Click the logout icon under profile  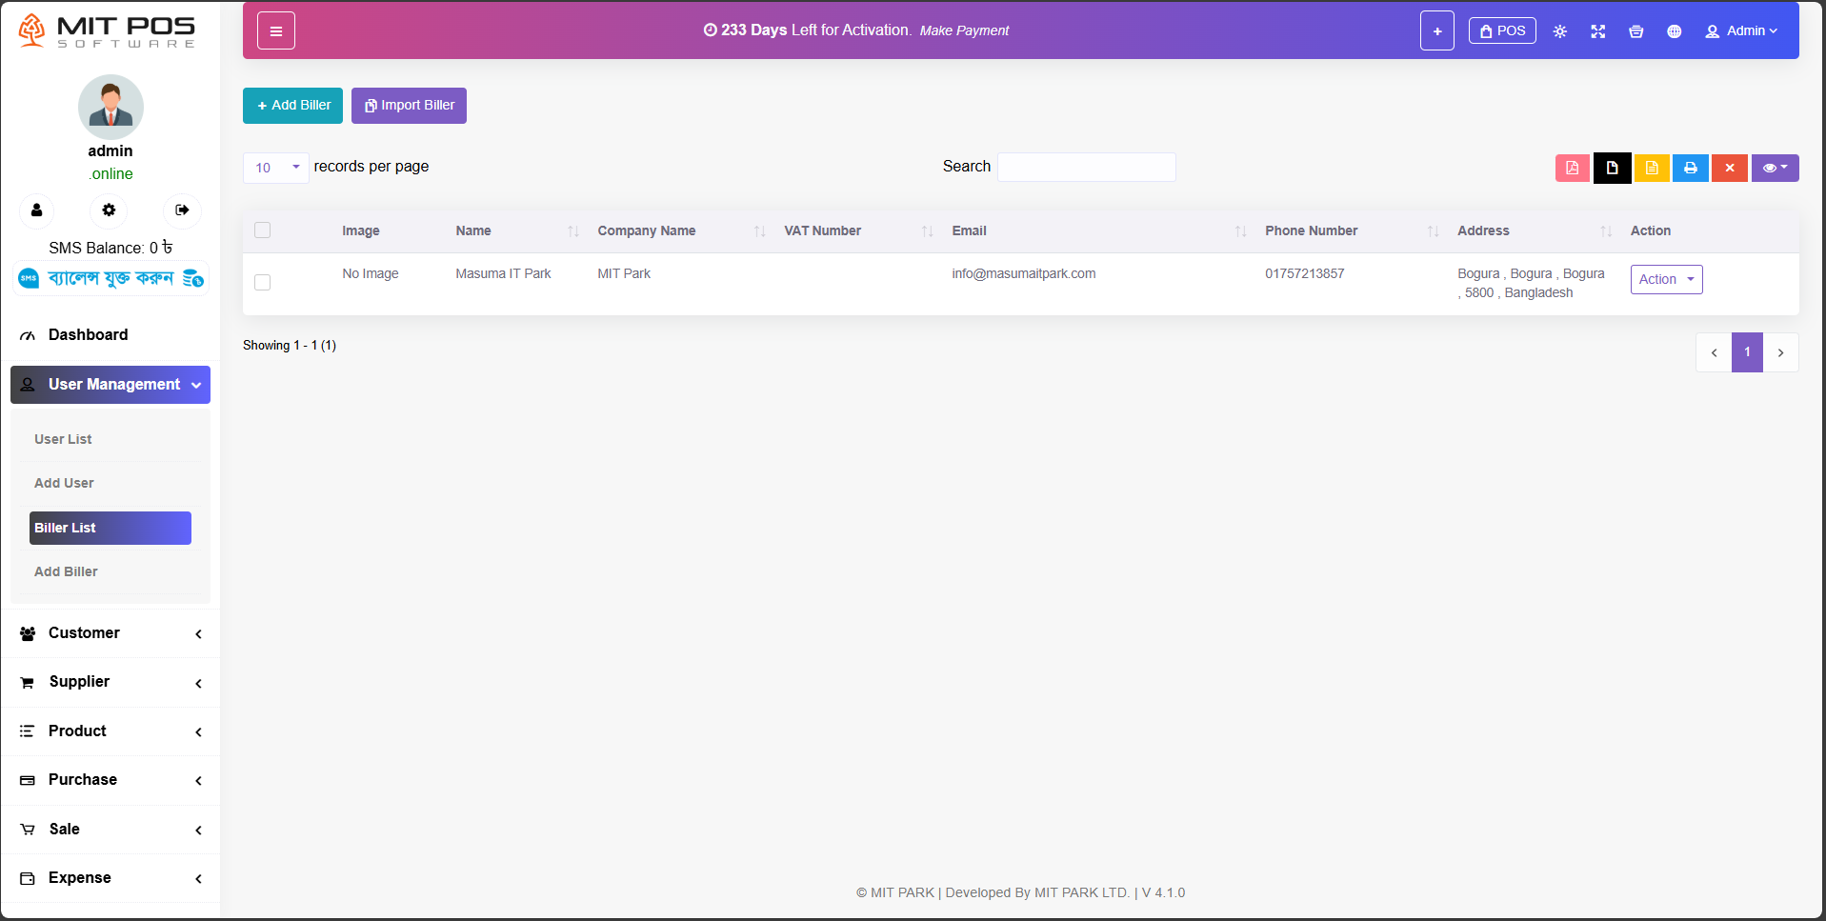coord(182,210)
